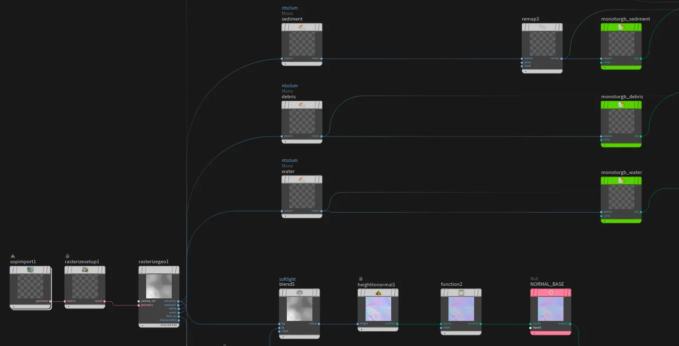Expand the remap3 node via its corner triangle

coord(525,71)
